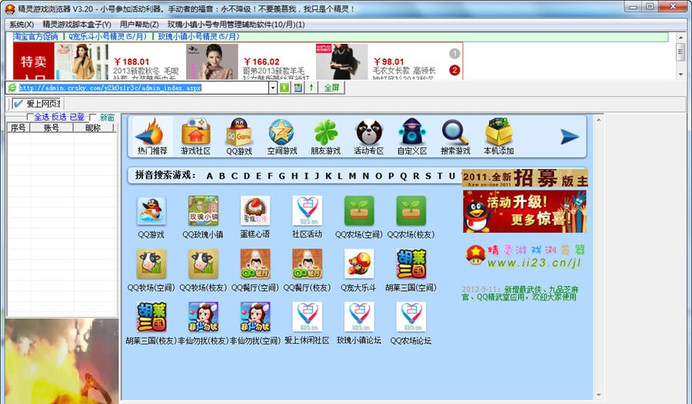This screenshot has height=404, width=692.
Task: Open the 活动专区 panda icon
Action: [368, 136]
